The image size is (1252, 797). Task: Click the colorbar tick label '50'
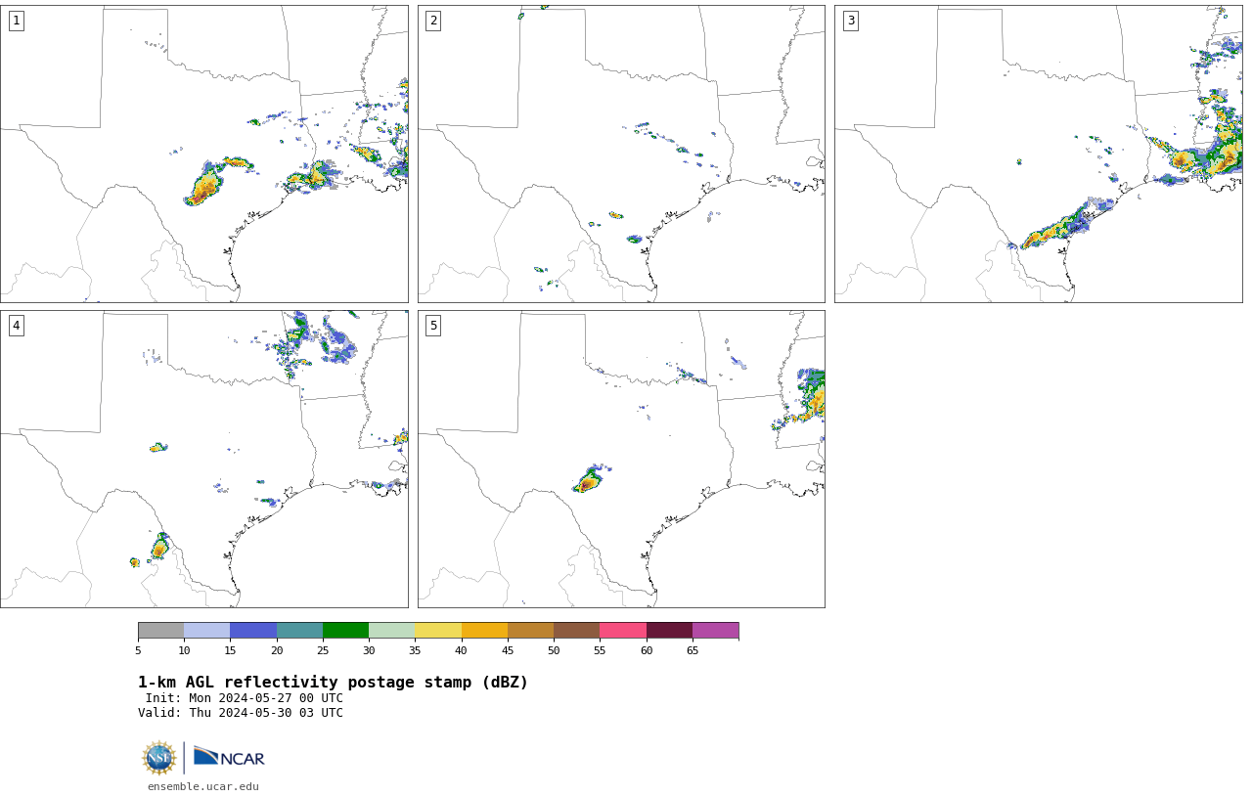(x=554, y=650)
